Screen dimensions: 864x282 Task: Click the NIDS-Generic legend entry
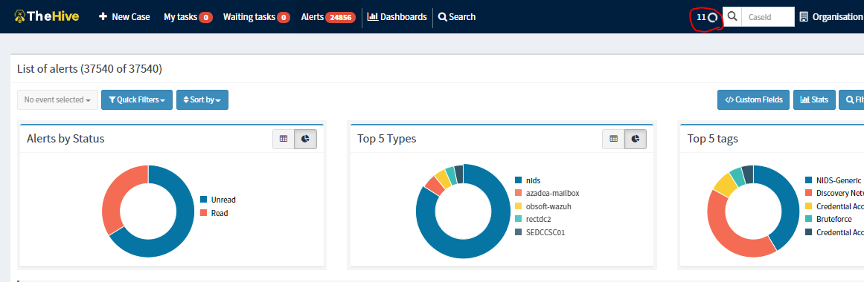click(833, 180)
